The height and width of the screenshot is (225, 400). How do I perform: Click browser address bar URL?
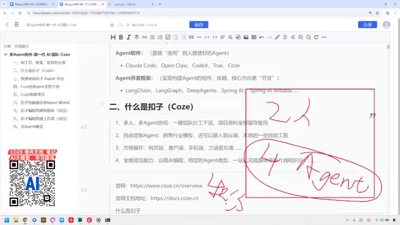coord(86,13)
